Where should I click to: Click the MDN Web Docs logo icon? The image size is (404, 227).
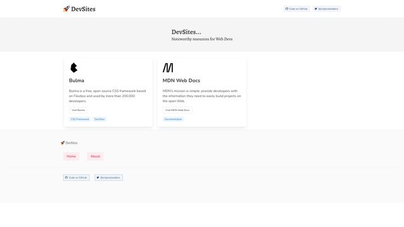click(x=168, y=67)
